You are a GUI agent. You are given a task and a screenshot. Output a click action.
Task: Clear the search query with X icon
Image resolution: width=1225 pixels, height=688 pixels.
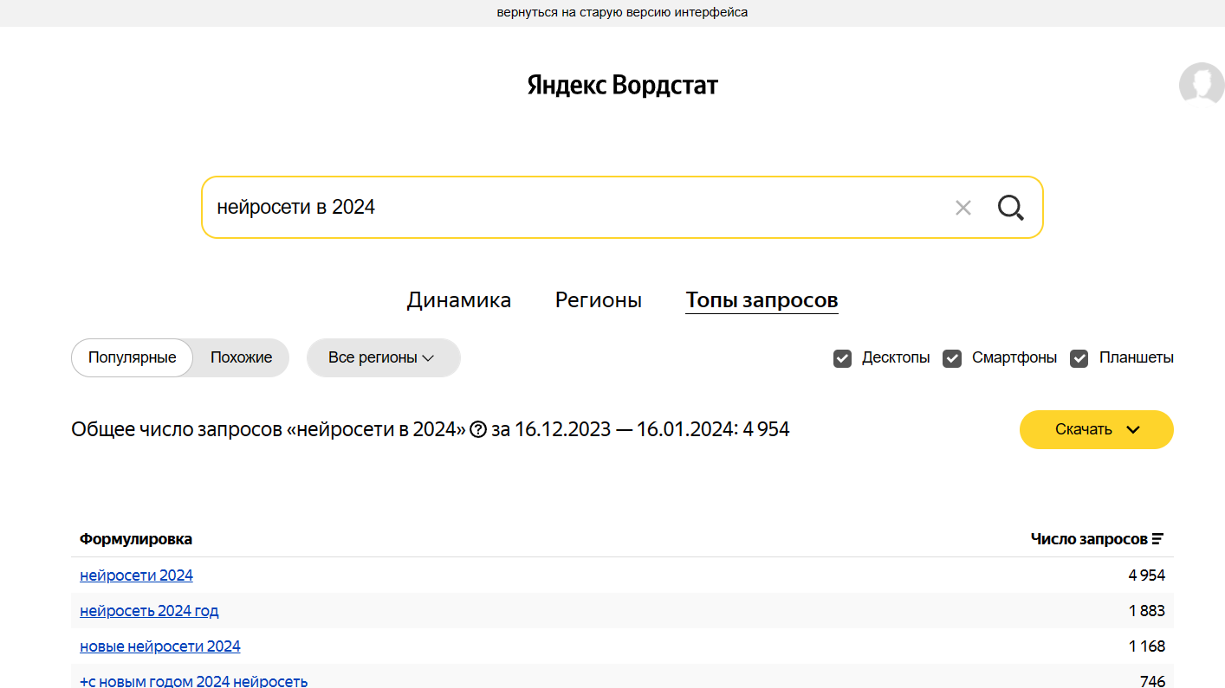[x=962, y=208]
